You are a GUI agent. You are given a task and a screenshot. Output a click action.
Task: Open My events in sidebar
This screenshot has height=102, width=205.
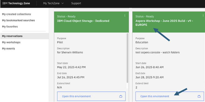click(x=9, y=48)
